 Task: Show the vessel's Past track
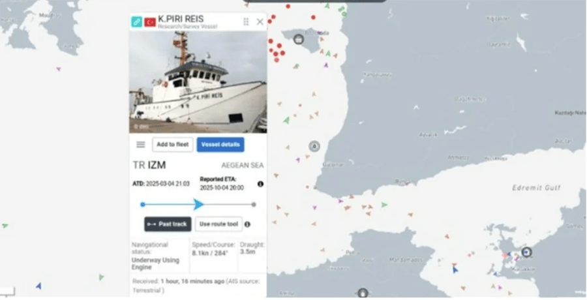(168, 224)
